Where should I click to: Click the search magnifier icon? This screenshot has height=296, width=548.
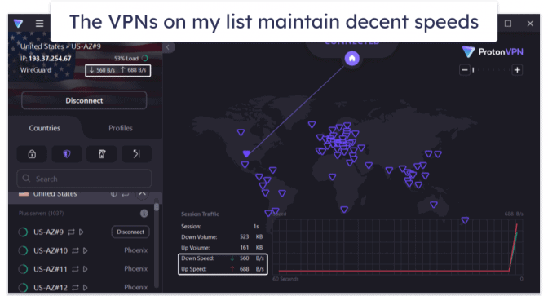(26, 179)
